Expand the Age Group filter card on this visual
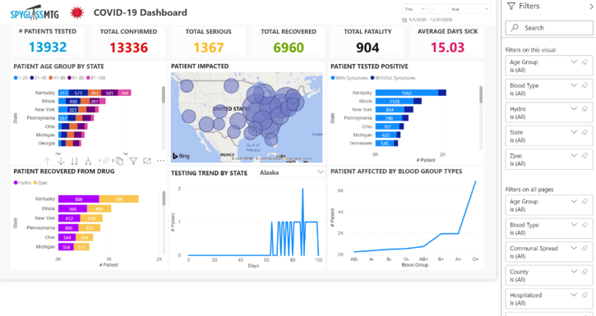 pyautogui.click(x=574, y=62)
